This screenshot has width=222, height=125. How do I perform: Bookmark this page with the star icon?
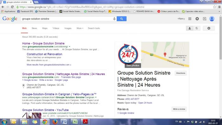[x=214, y=7]
